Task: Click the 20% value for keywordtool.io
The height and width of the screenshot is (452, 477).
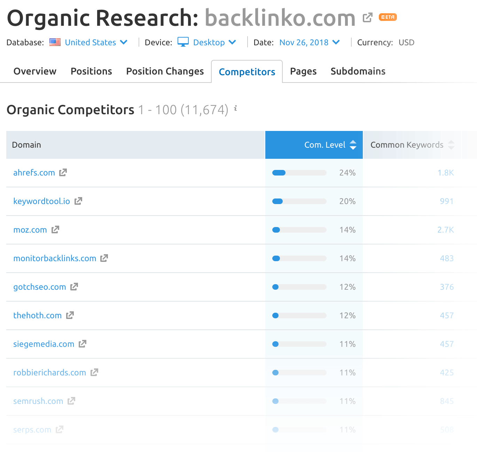Action: point(347,201)
